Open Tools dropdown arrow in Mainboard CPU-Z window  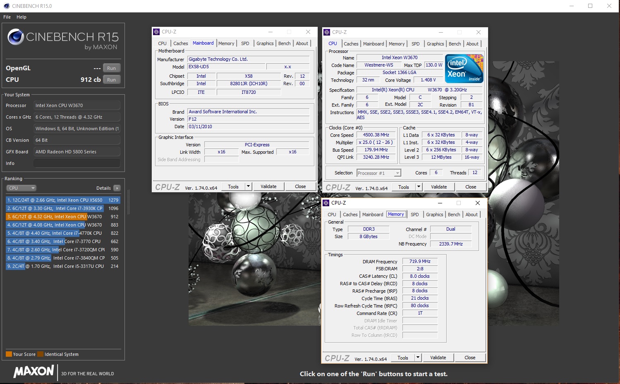(x=249, y=186)
